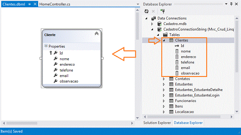Viewport: 241px width, 135px height.
Task: Open the document tabs overflow dropdown
Action: tap(138, 4)
